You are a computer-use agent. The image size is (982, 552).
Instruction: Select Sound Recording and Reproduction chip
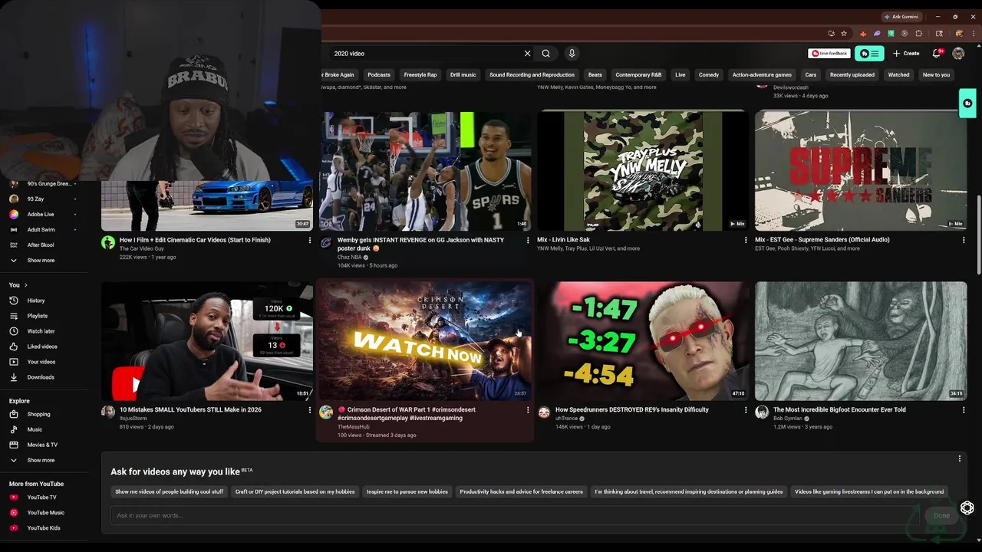(532, 75)
